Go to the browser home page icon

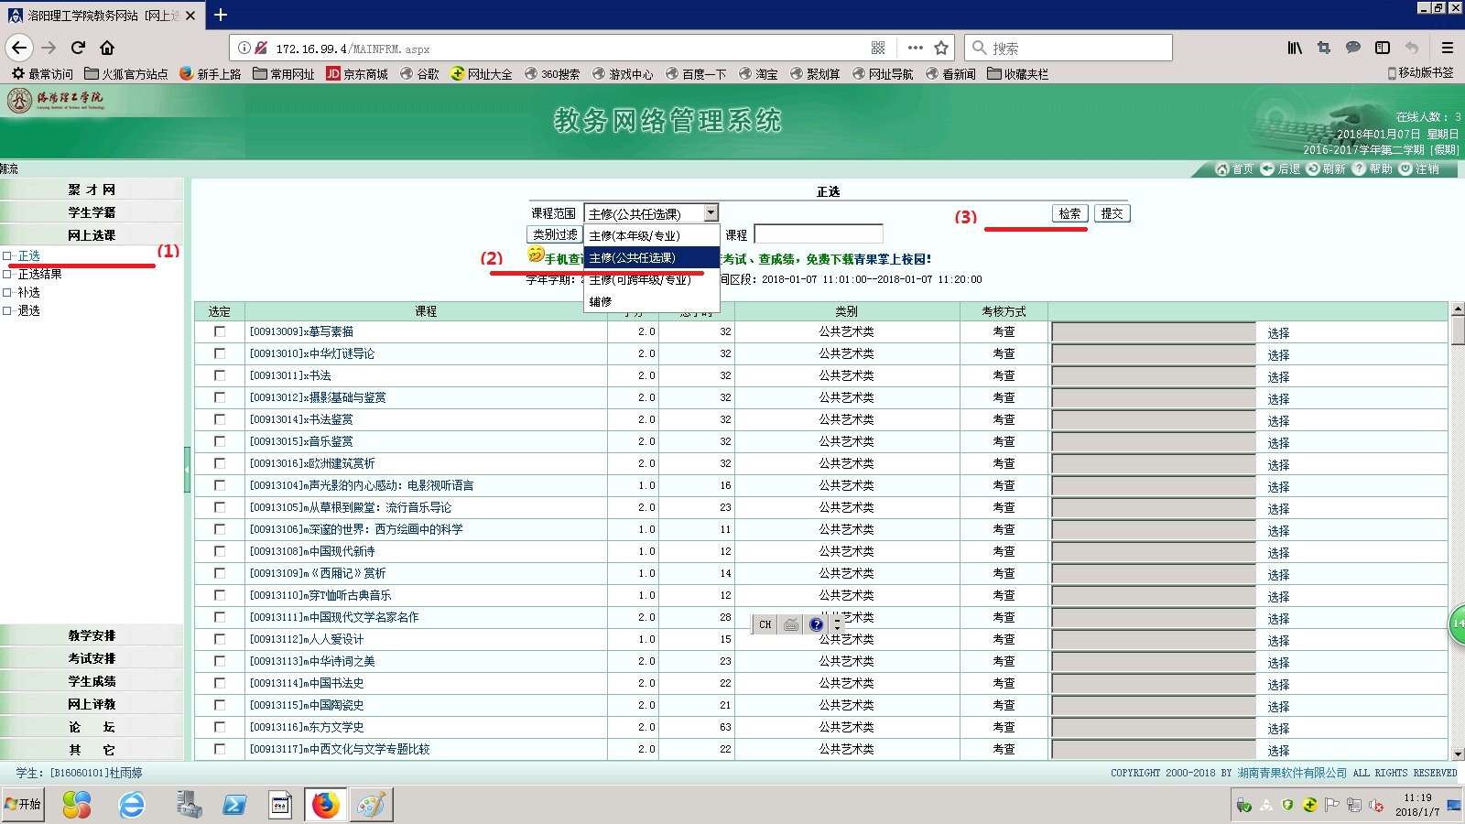coord(107,48)
